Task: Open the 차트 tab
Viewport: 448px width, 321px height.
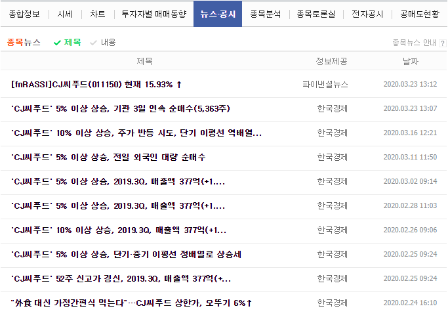Action: 98,14
